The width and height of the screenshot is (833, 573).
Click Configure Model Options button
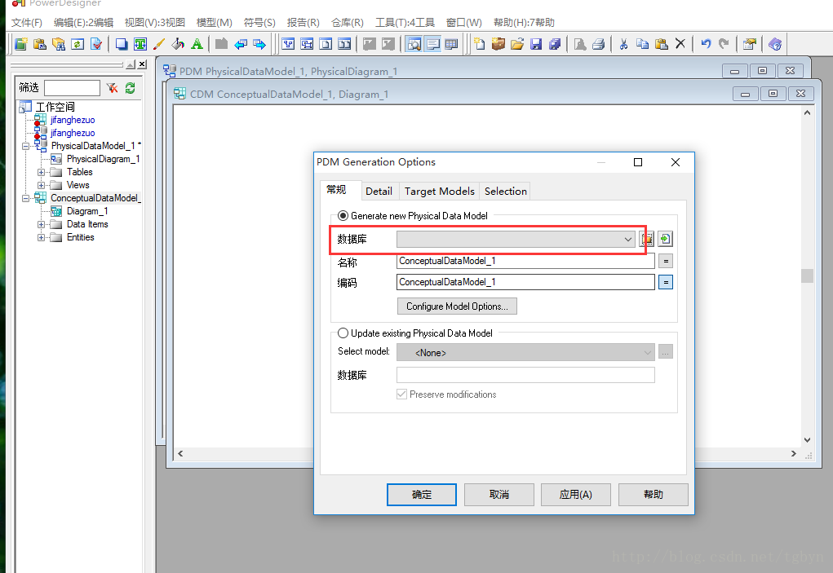[x=457, y=306]
